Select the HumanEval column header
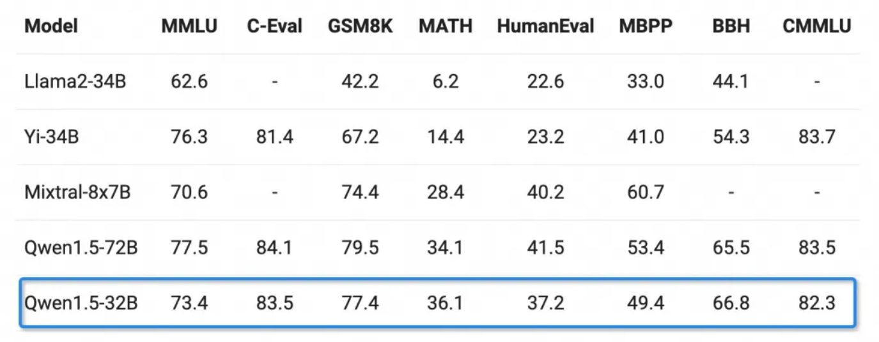879x342 pixels. click(545, 26)
